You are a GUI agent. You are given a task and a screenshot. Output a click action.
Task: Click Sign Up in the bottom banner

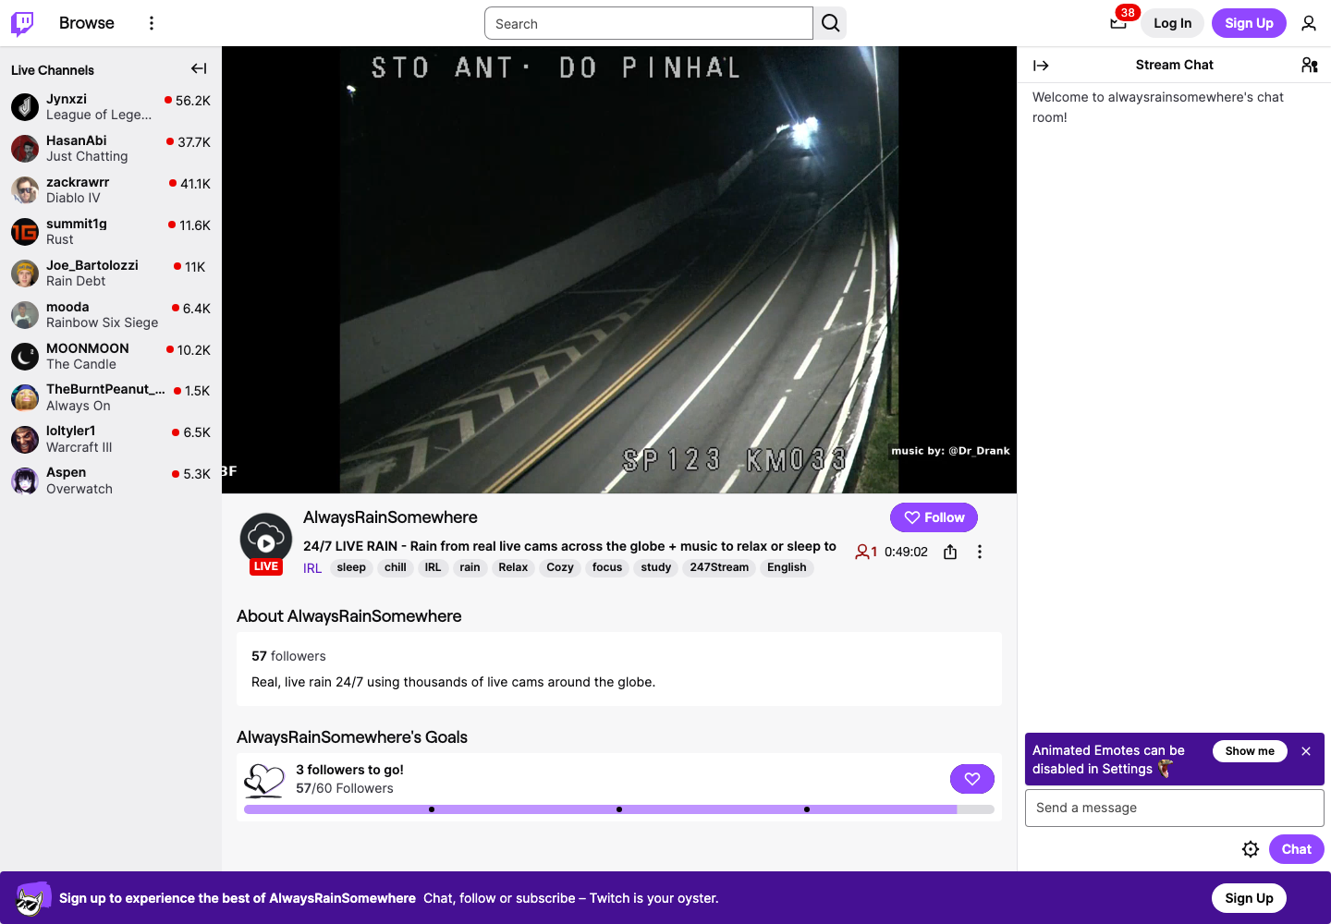point(1249,898)
